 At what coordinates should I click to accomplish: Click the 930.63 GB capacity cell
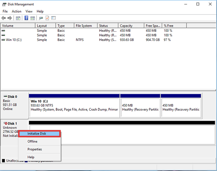click(127, 40)
